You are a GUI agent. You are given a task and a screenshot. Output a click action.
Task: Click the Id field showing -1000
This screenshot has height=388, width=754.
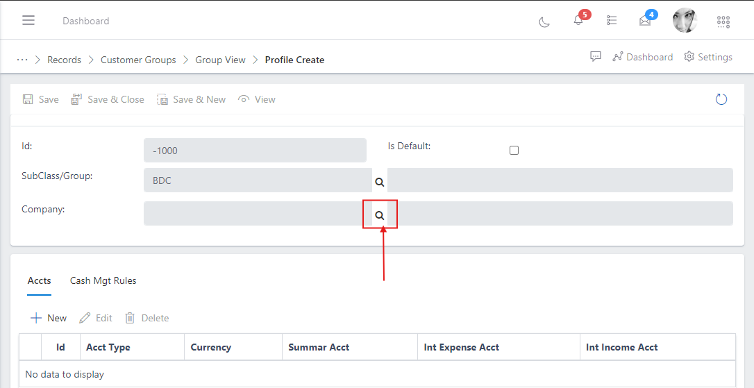click(x=255, y=151)
